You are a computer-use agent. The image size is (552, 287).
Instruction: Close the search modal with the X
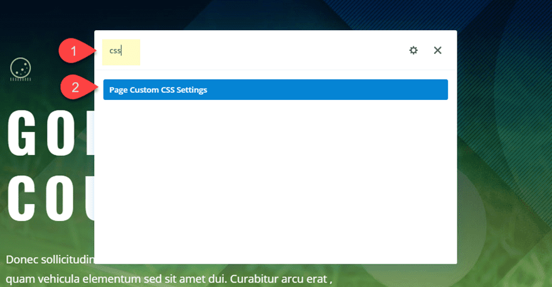[x=438, y=50]
